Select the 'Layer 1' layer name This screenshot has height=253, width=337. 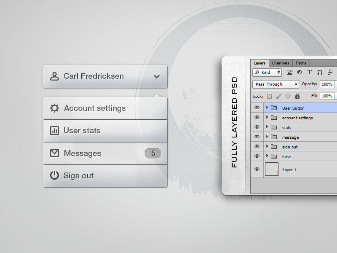pos(289,170)
